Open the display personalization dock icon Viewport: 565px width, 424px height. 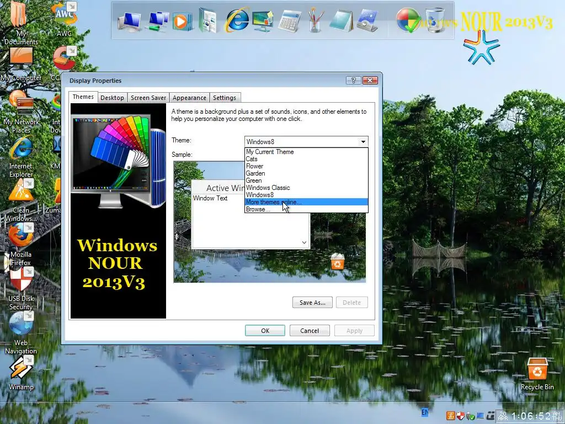coord(263,21)
